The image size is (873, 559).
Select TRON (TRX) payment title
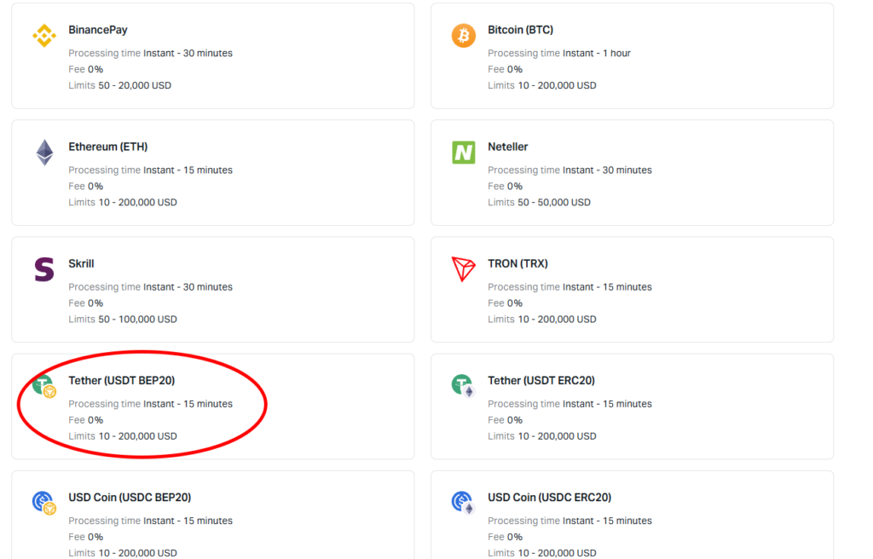pyautogui.click(x=517, y=263)
